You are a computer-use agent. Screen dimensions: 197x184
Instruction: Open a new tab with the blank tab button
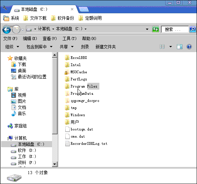pos(84,10)
